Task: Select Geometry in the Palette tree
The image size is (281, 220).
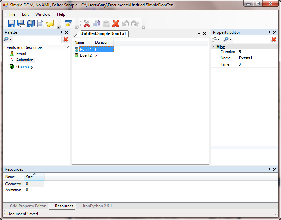Action: pyautogui.click(x=25, y=67)
